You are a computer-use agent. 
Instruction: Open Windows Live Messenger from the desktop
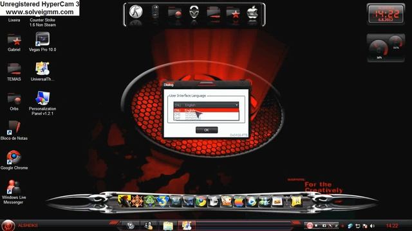[14, 192]
